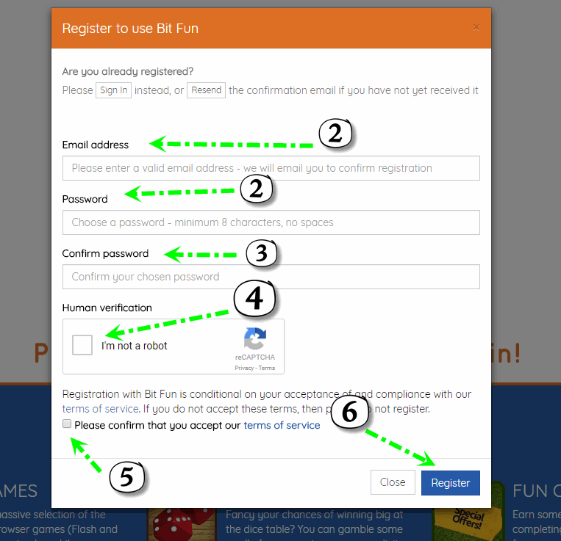Click the reCAPTCHA logo icon
This screenshot has width=561, height=541.
tap(254, 338)
